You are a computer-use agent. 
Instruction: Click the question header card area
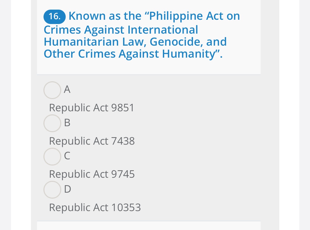click(149, 37)
